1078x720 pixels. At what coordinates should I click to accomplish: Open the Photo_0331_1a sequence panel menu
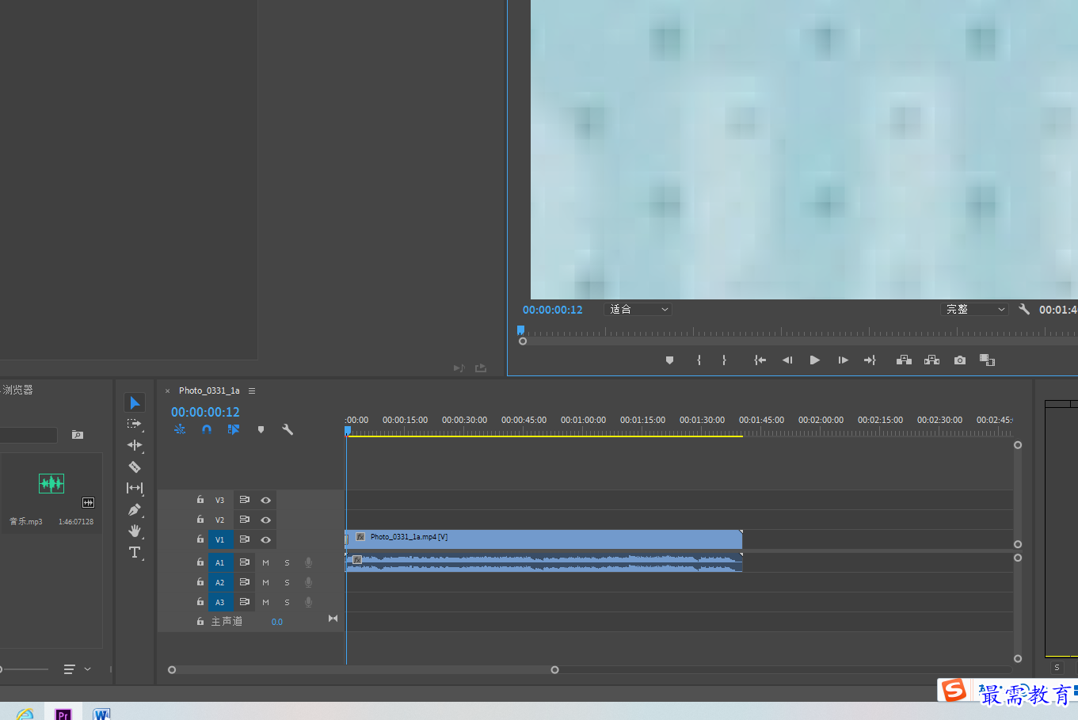click(252, 390)
